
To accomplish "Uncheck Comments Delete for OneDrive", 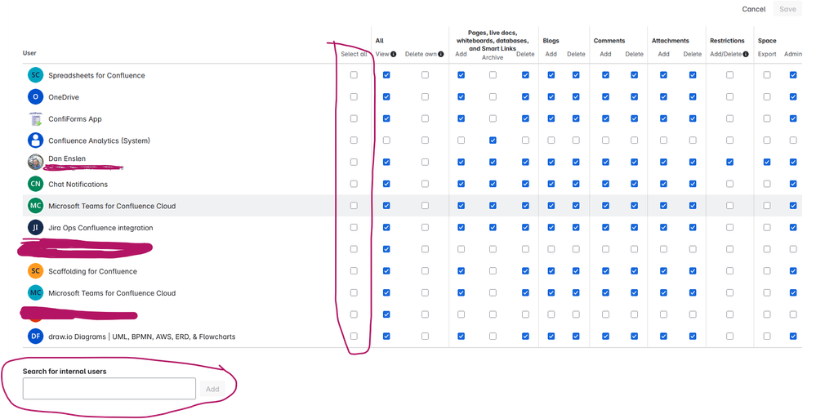I will click(x=635, y=97).
